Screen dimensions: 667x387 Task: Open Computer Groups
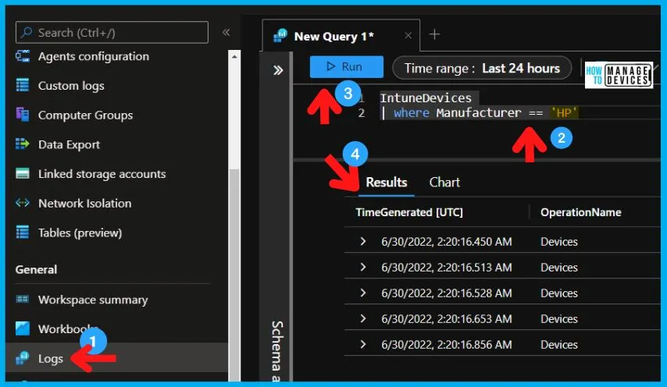click(x=85, y=115)
